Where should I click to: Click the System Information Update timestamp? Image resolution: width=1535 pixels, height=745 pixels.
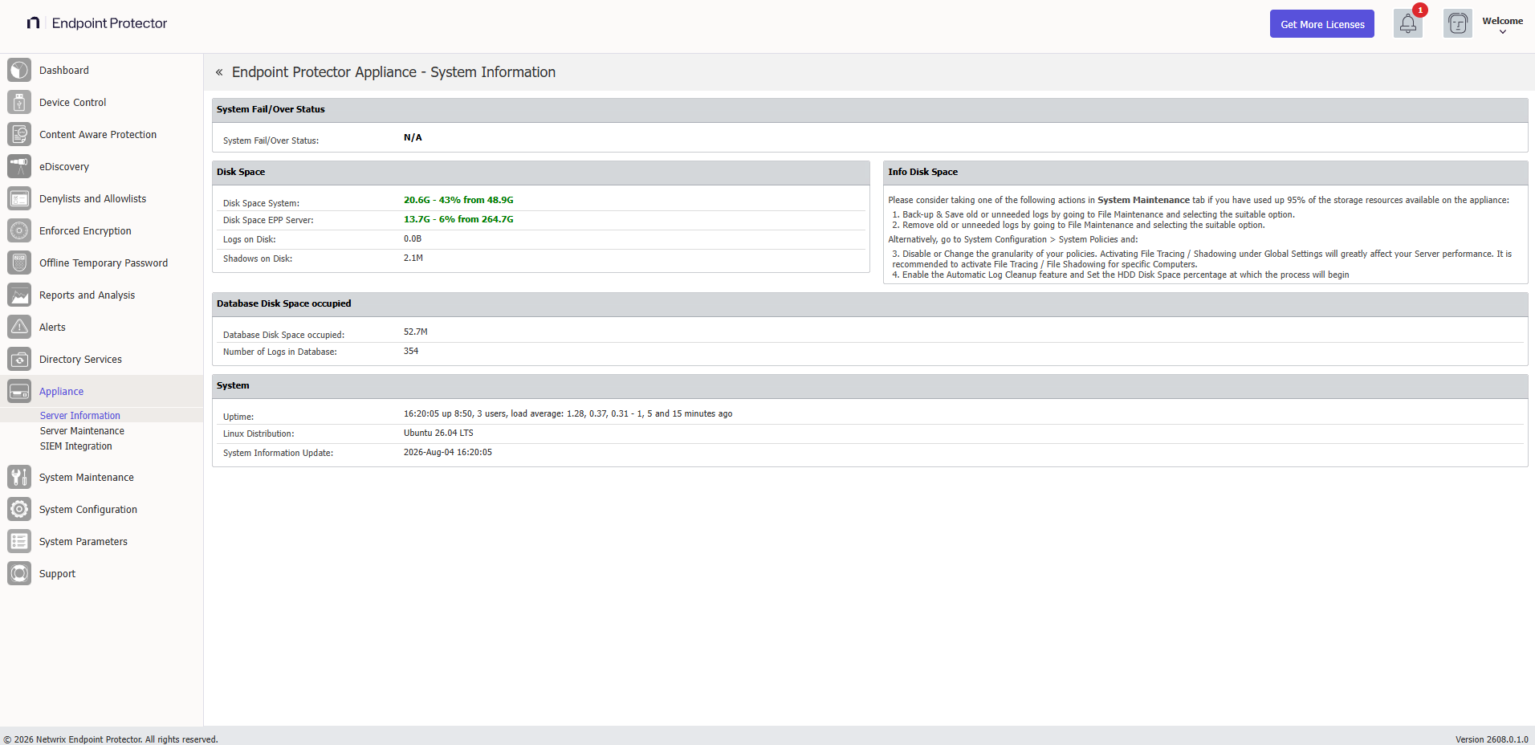click(x=448, y=452)
